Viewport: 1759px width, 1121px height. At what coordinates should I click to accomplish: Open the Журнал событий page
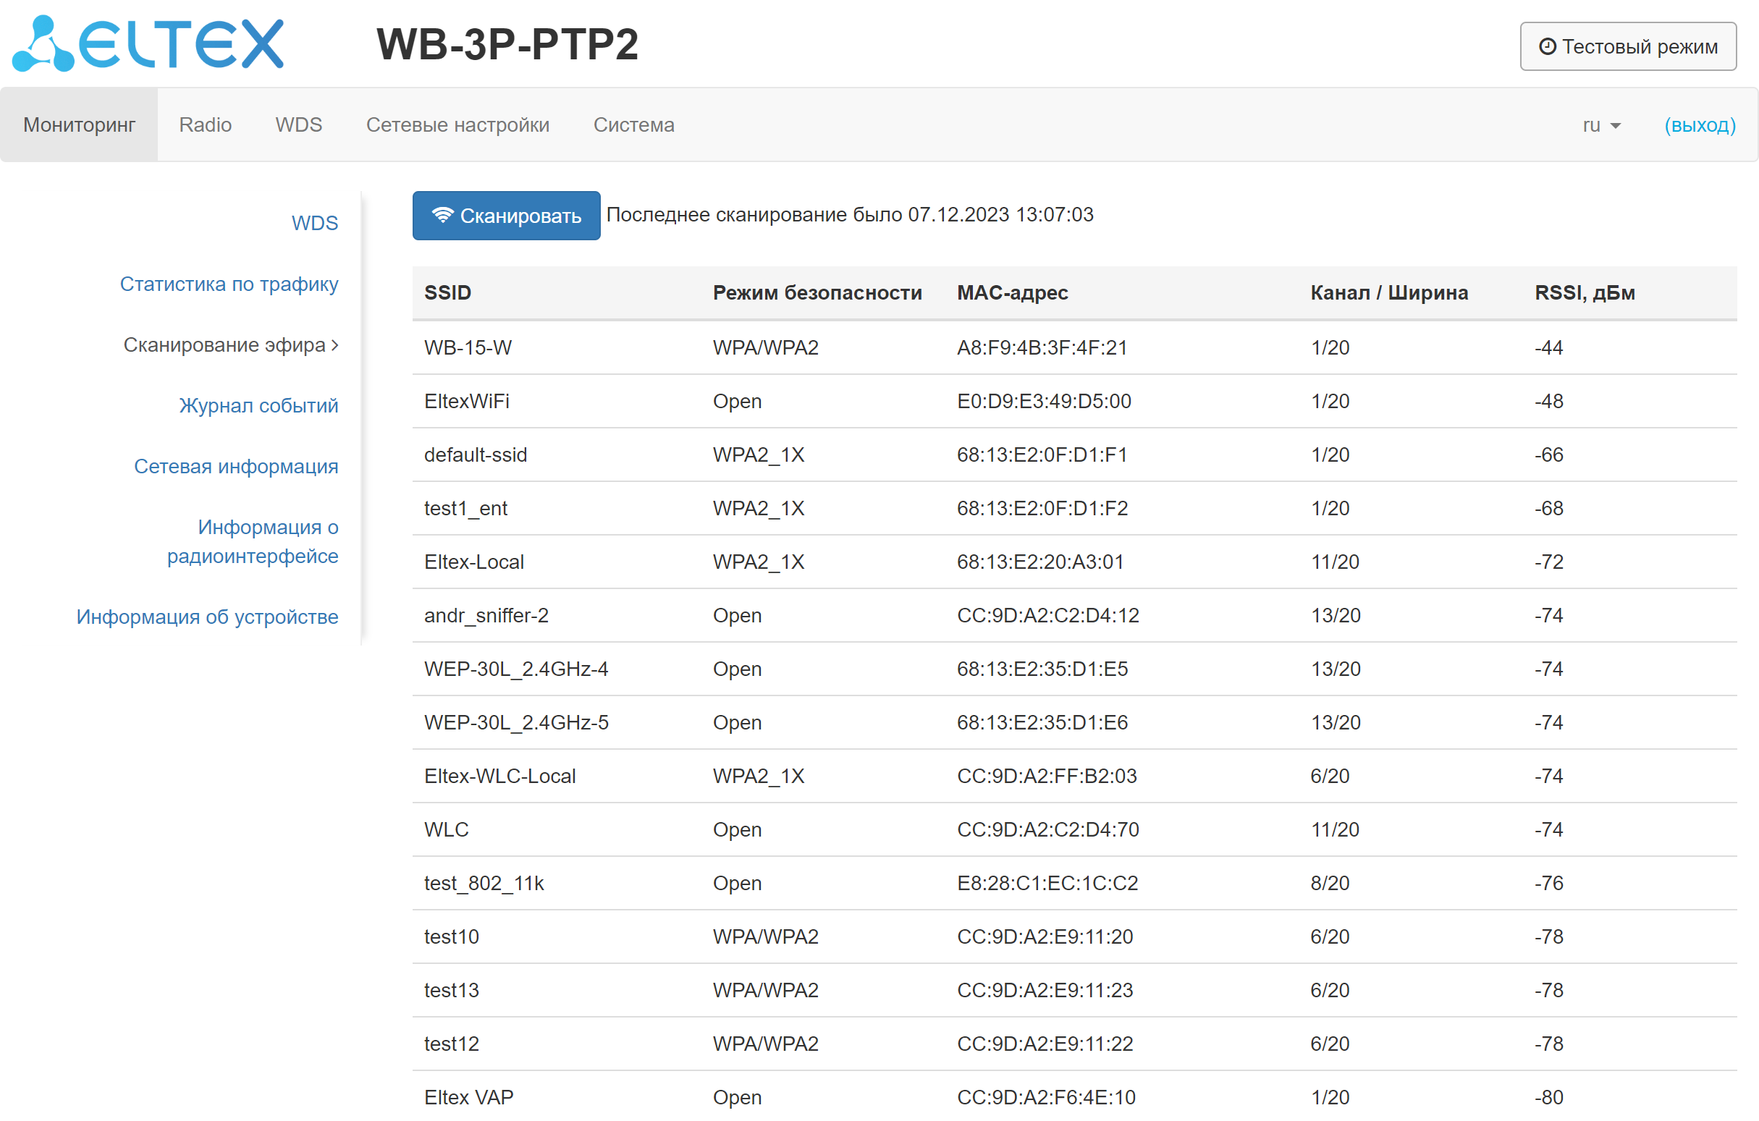coord(258,405)
